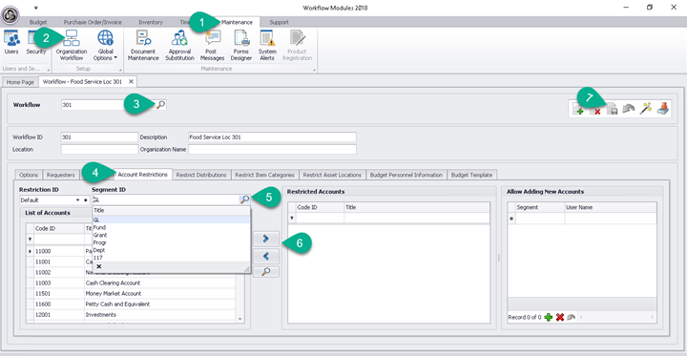Click the Description input field
This screenshot has height=356, width=687.
[x=272, y=137]
